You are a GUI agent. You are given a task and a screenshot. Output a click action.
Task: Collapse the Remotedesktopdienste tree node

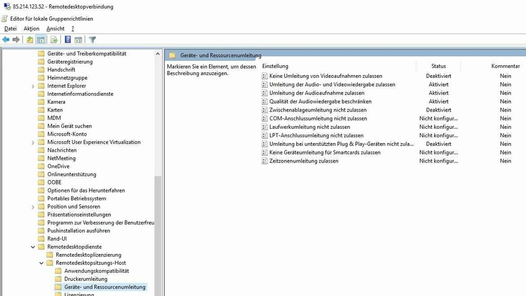[33, 247]
